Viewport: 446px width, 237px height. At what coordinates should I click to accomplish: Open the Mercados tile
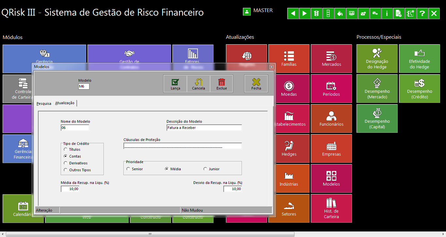tap(331, 59)
